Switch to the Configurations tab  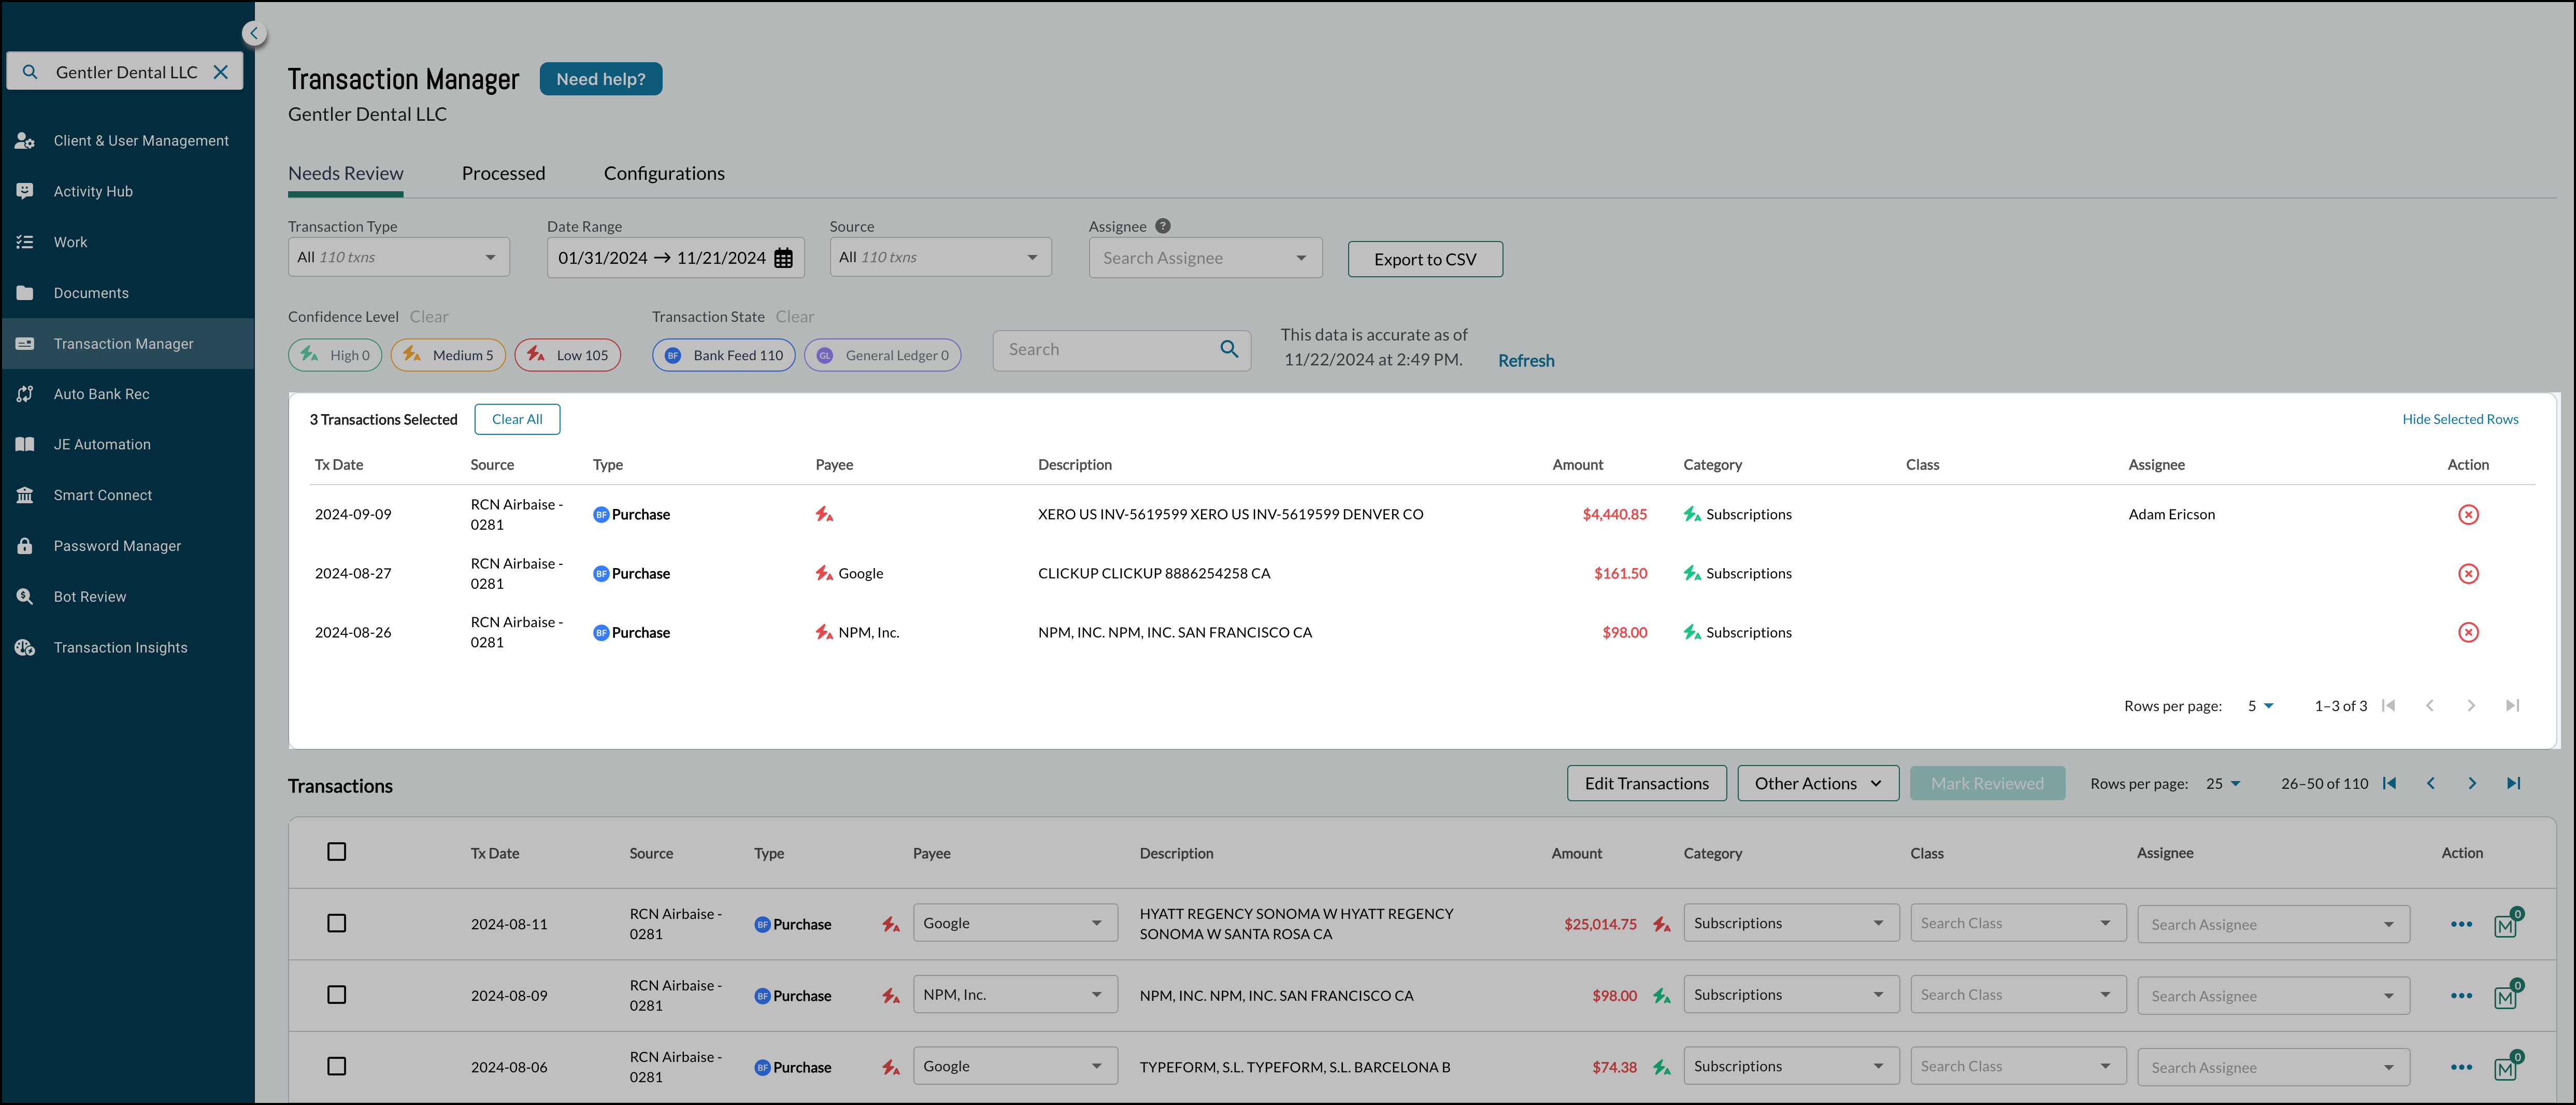click(x=664, y=171)
